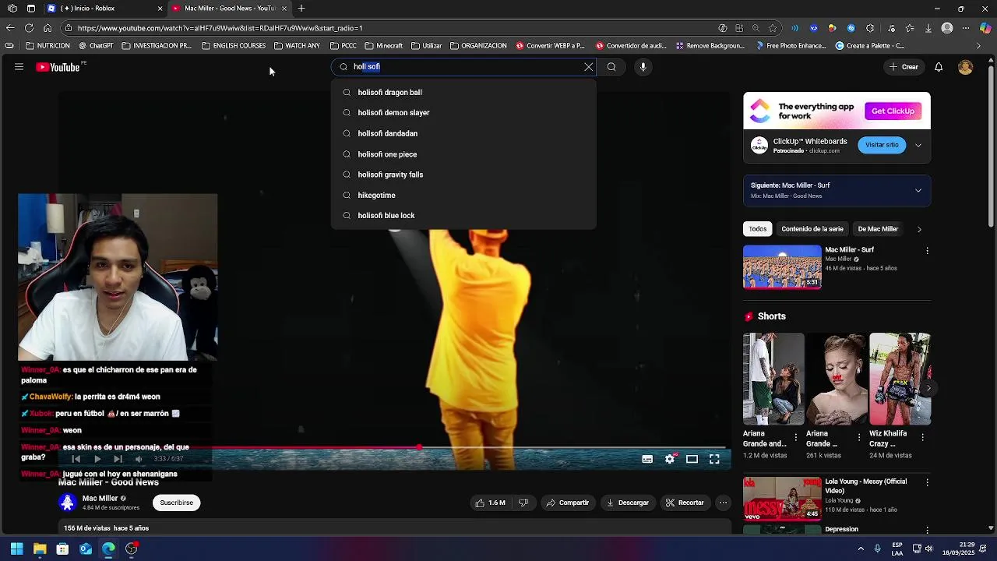Open a new browser tab
The height and width of the screenshot is (561, 997).
pos(301,9)
